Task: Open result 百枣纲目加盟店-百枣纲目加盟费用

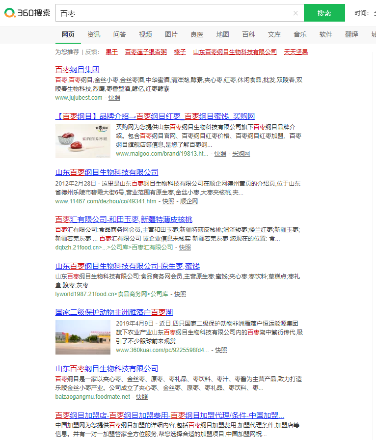Action: click(x=169, y=415)
